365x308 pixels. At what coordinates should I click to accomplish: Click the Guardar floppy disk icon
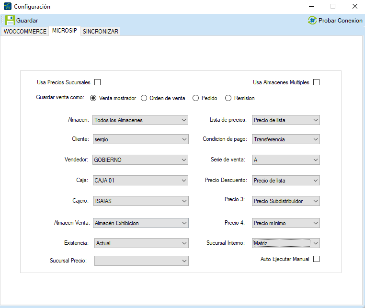(10, 20)
